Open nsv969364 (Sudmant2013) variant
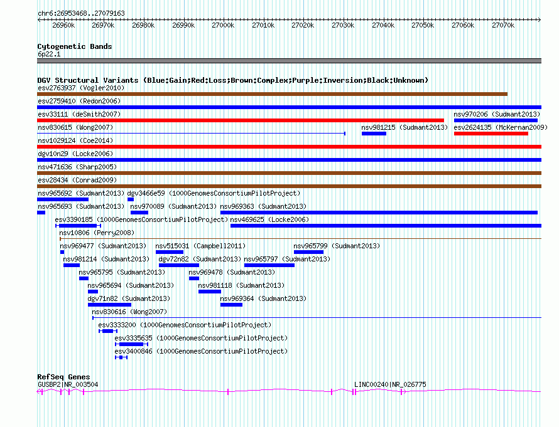This screenshot has height=427, width=559. coord(263,298)
